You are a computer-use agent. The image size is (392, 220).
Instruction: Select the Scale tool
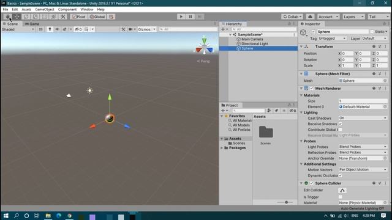click(36, 16)
